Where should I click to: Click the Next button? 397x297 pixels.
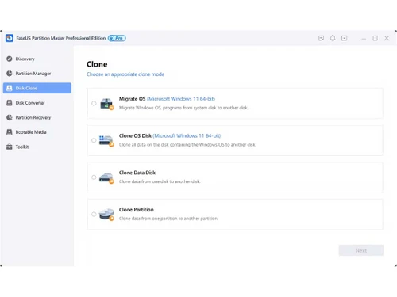pyautogui.click(x=361, y=250)
